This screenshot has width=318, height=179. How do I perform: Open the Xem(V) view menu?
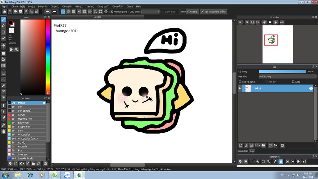click(90, 7)
